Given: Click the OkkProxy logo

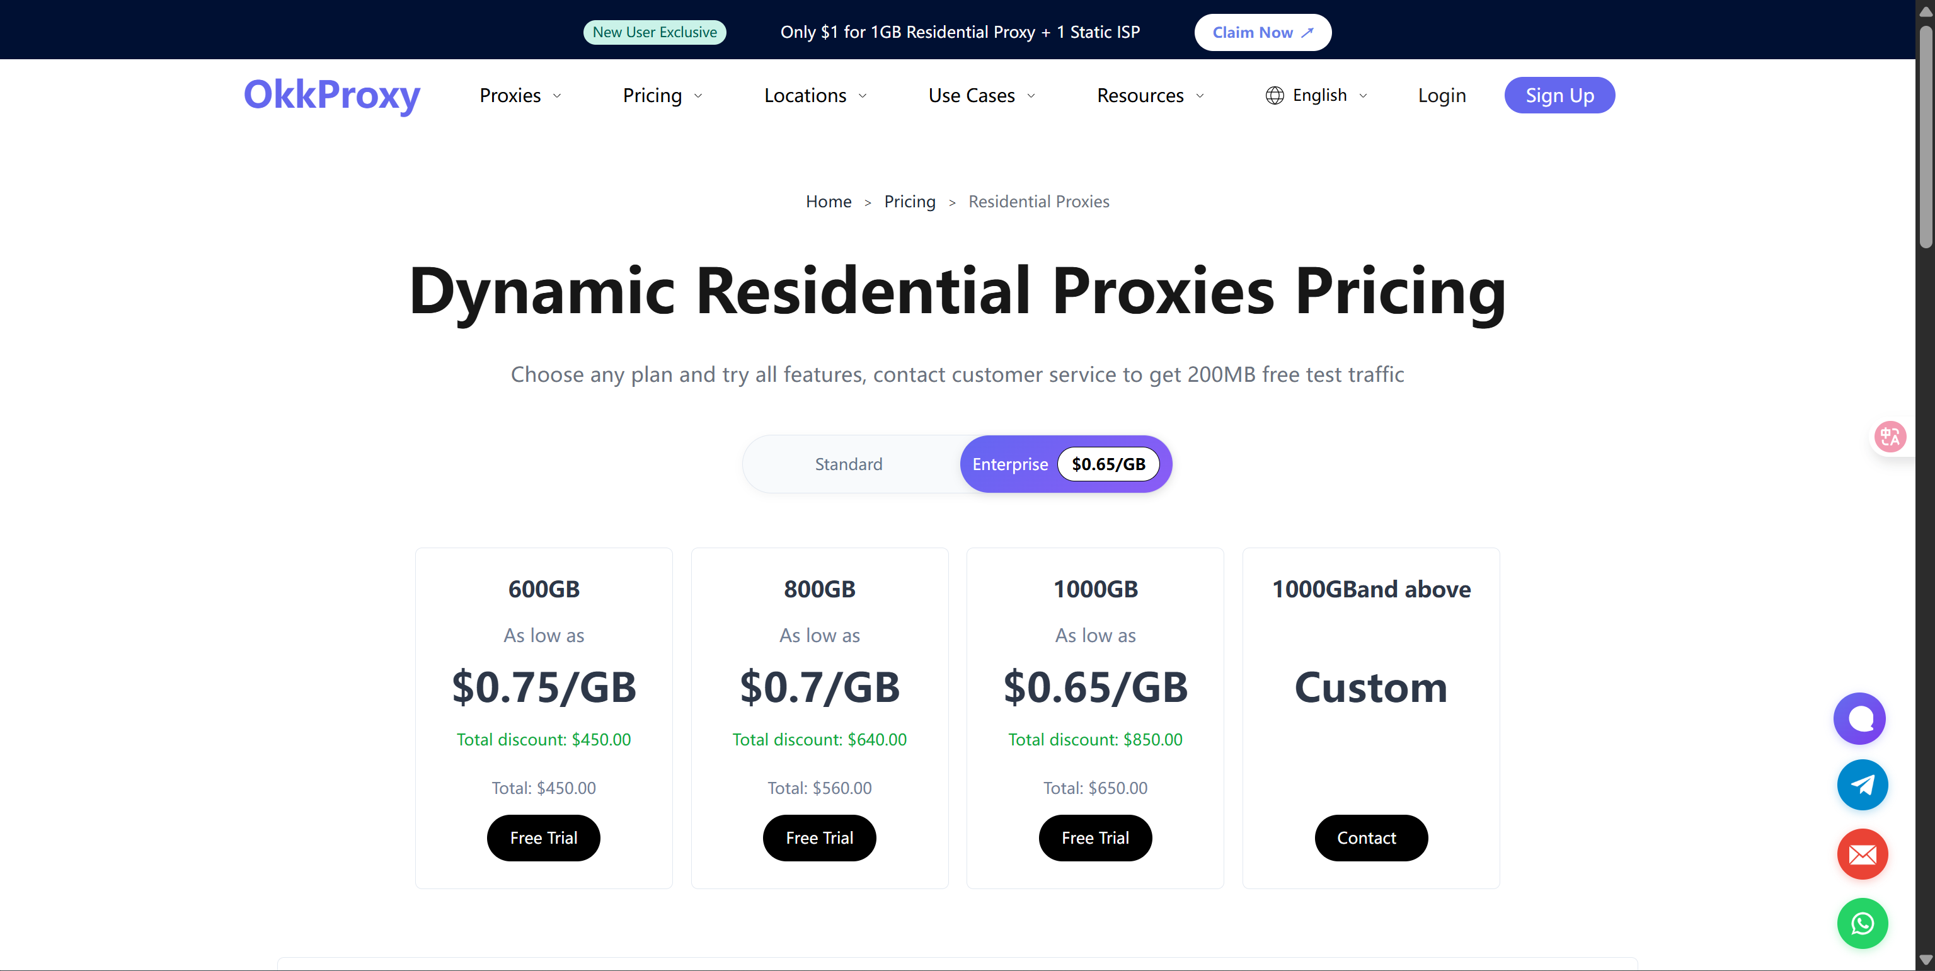Looking at the screenshot, I should point(332,95).
